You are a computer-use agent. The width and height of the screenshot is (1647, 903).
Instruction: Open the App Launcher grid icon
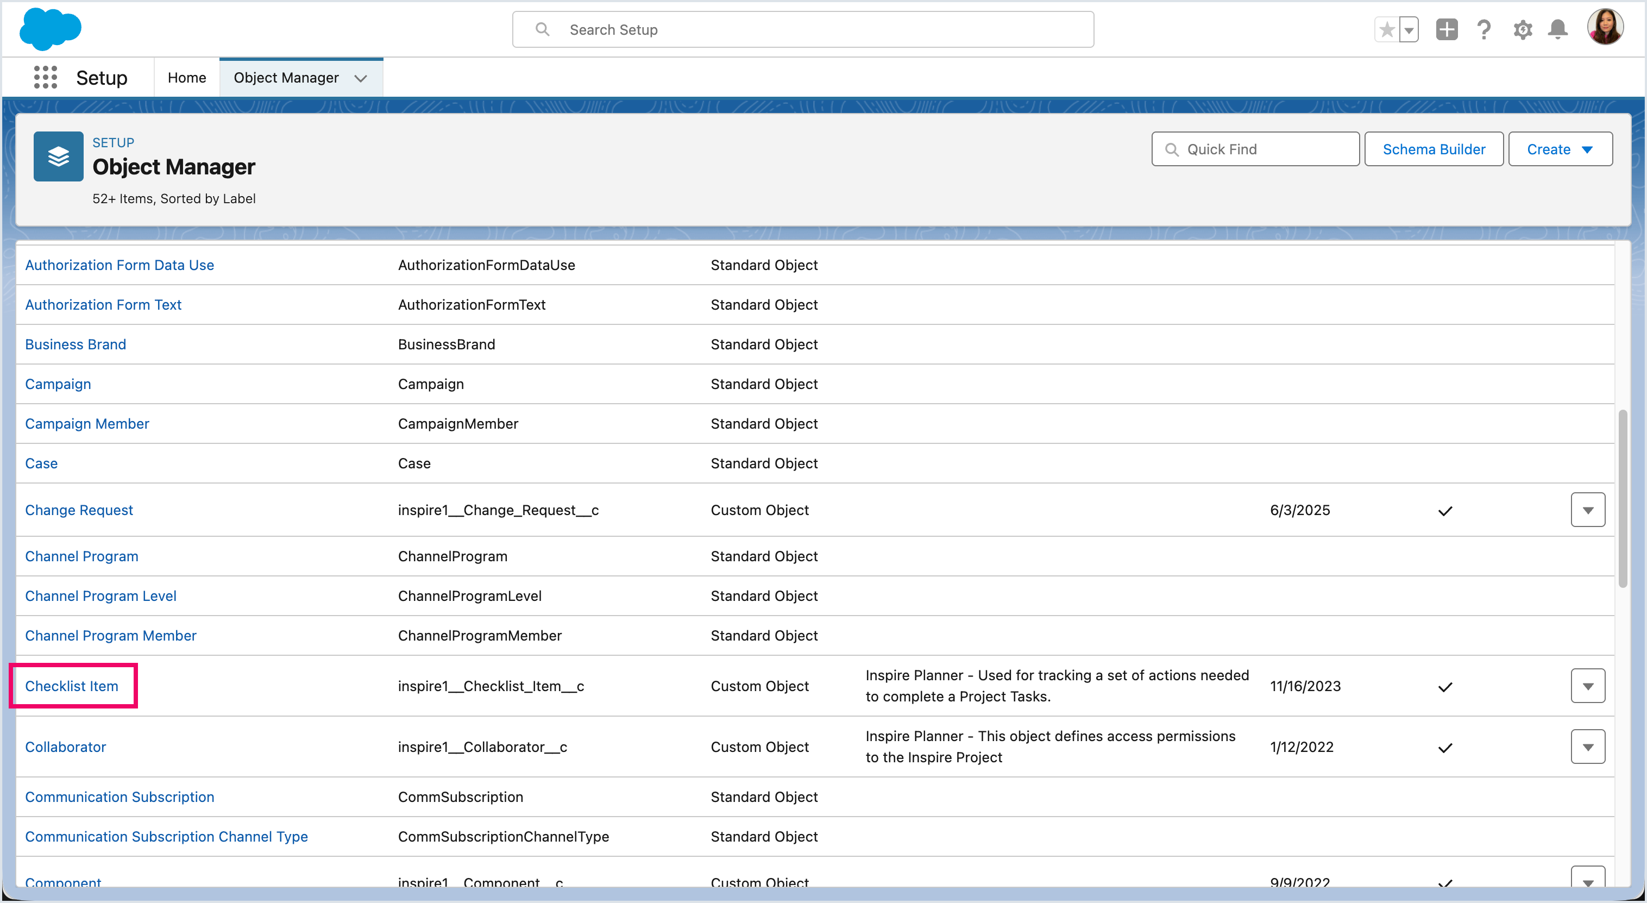click(46, 77)
